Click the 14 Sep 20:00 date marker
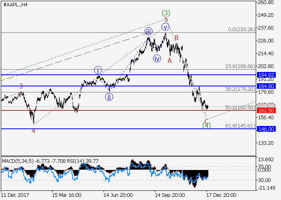281x200 pixels. (x=170, y=195)
